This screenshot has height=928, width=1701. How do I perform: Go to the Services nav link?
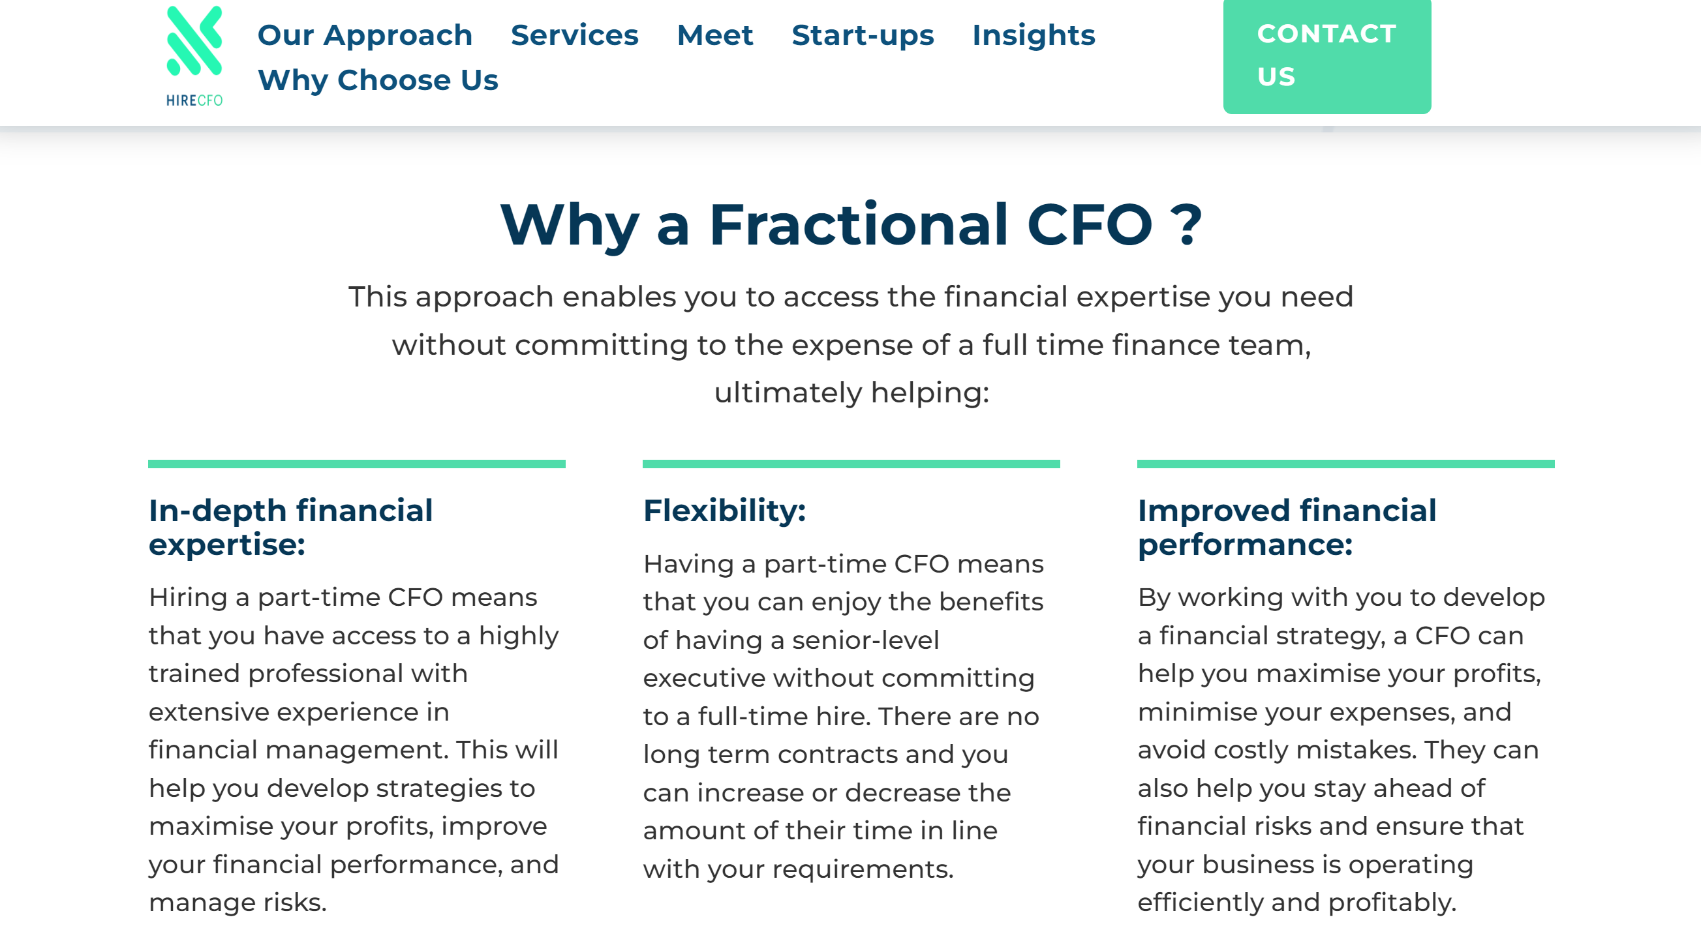pyautogui.click(x=574, y=35)
